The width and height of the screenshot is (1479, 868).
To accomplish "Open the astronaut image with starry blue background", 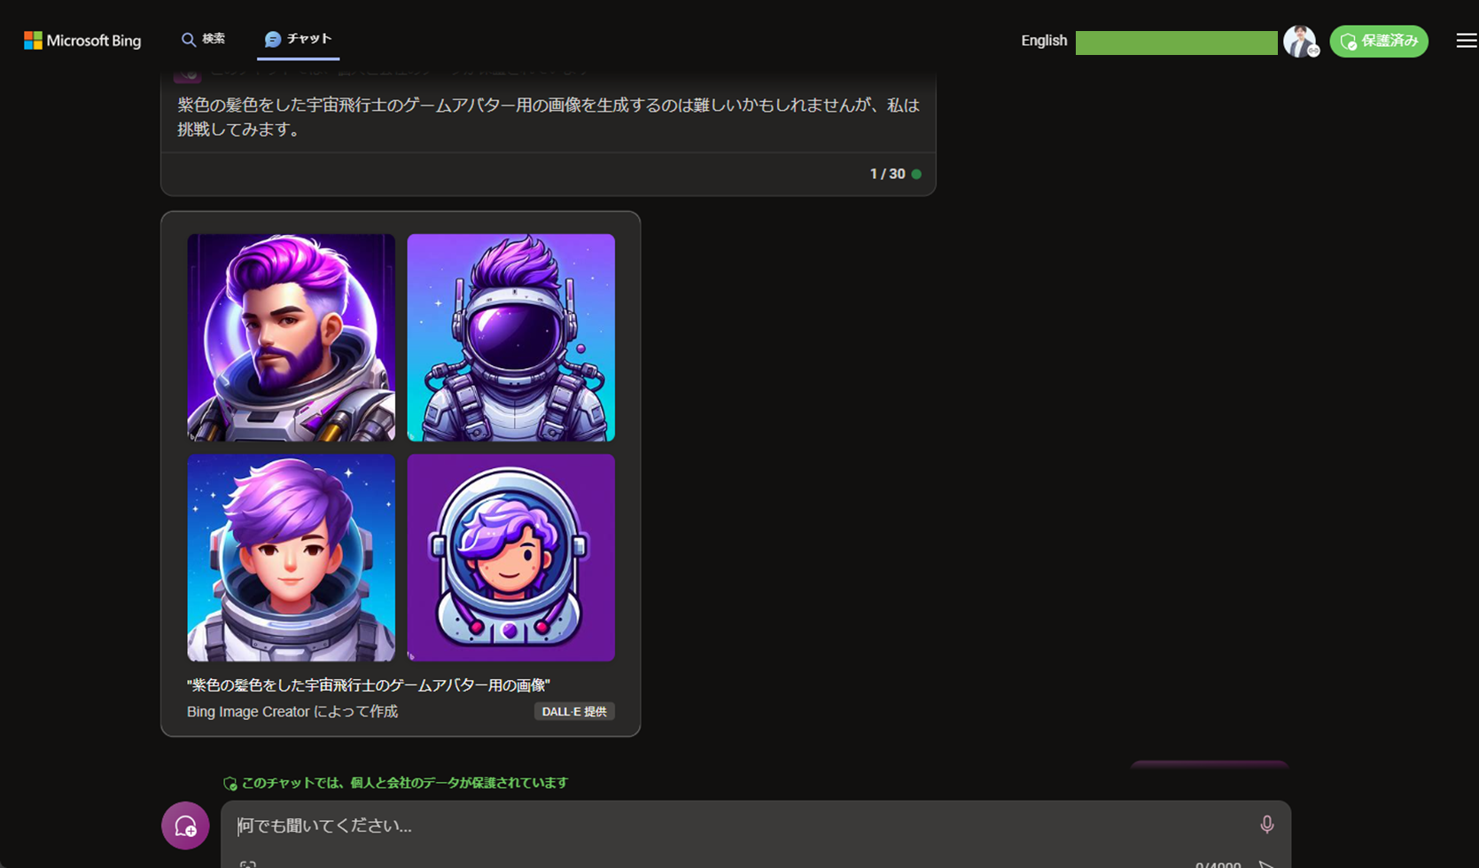I will 291,558.
